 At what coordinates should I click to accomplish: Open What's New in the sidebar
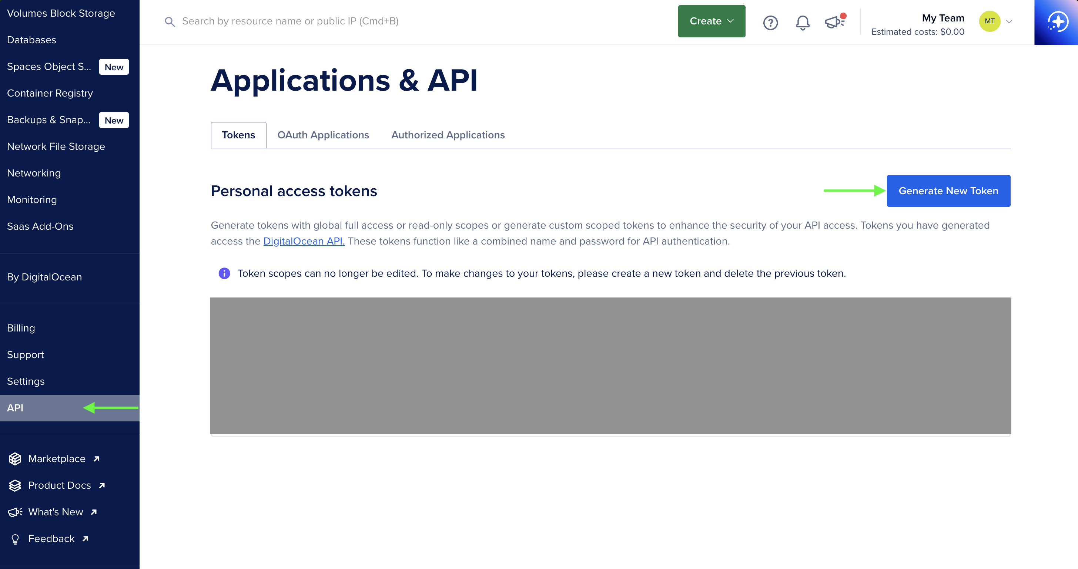[x=56, y=512]
